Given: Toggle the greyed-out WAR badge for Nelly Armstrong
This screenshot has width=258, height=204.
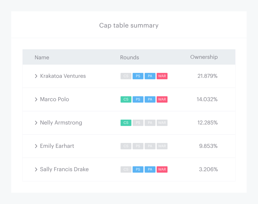Looking at the screenshot, I should (162, 123).
